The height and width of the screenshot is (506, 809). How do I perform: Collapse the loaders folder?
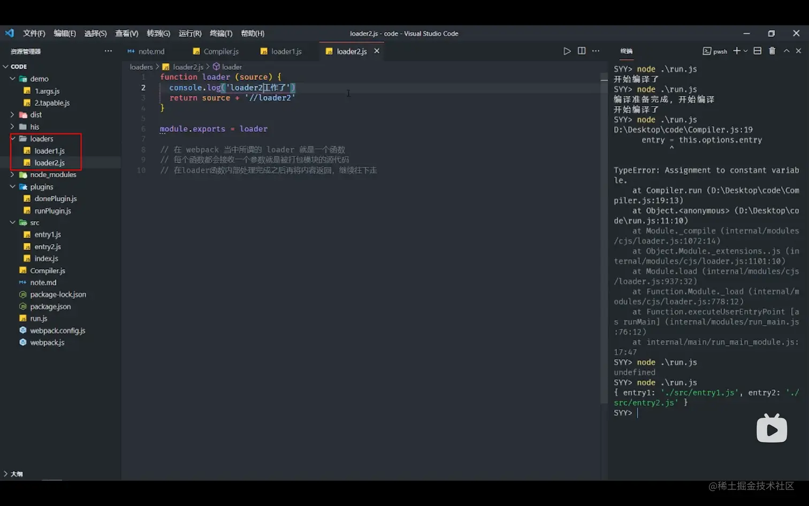click(13, 139)
